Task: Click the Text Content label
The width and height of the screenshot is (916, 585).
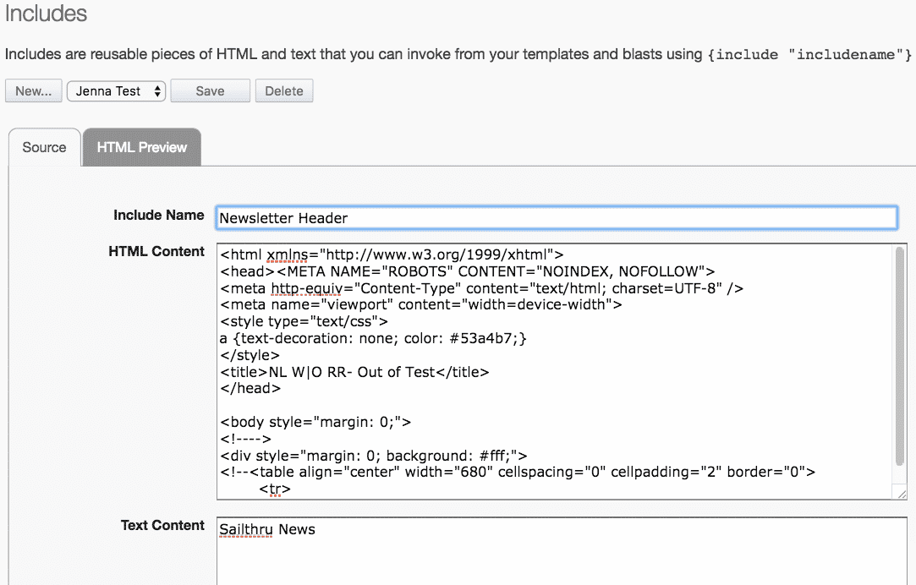Action: point(162,526)
